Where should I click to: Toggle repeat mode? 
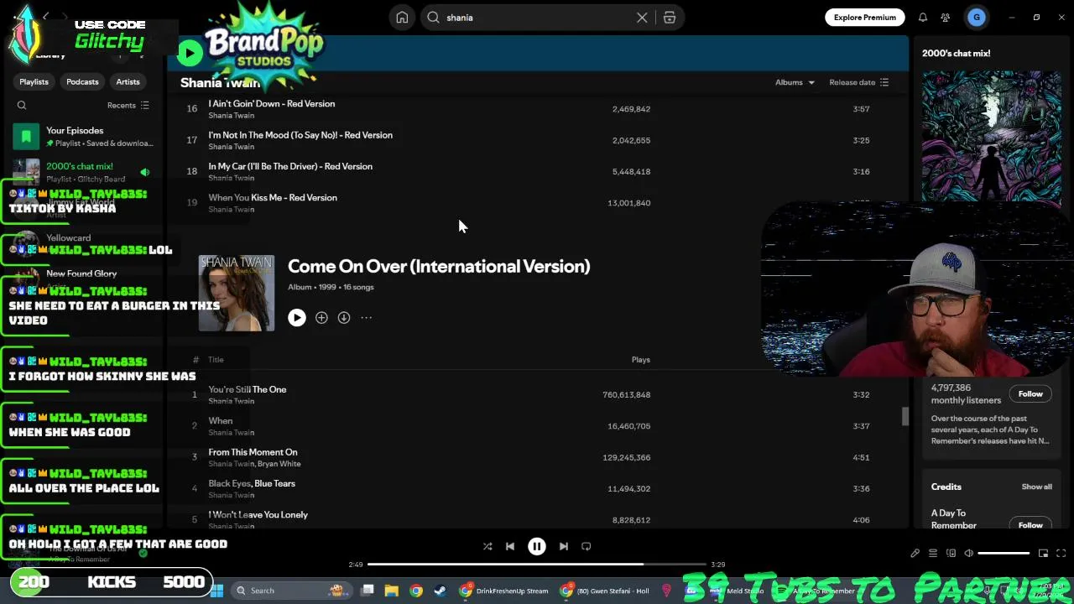(x=587, y=546)
